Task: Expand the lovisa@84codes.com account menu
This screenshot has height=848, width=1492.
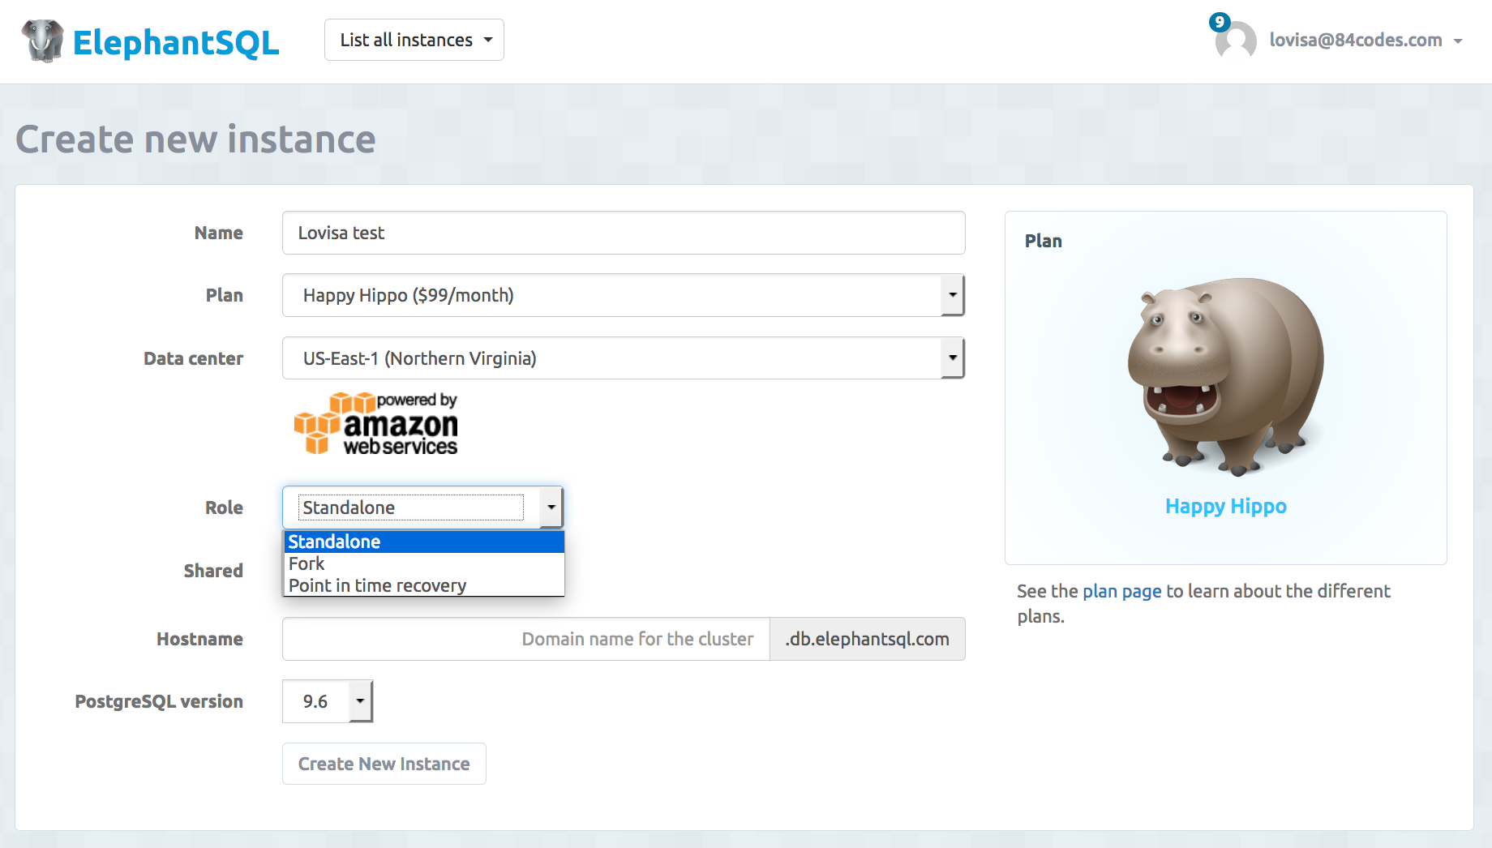Action: [1356, 40]
